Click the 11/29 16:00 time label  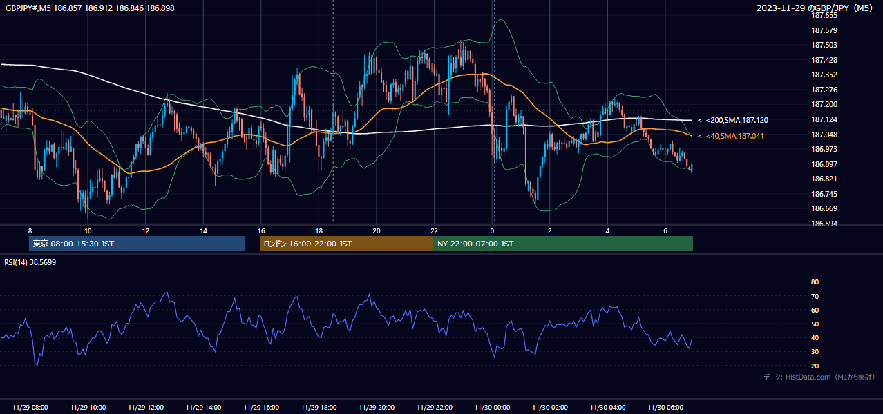pos(261,408)
